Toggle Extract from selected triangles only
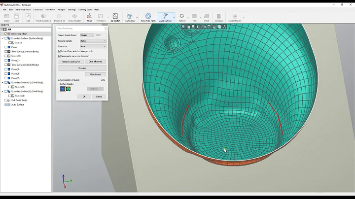Image resolution: width=355 pixels, height=199 pixels. 60,51
